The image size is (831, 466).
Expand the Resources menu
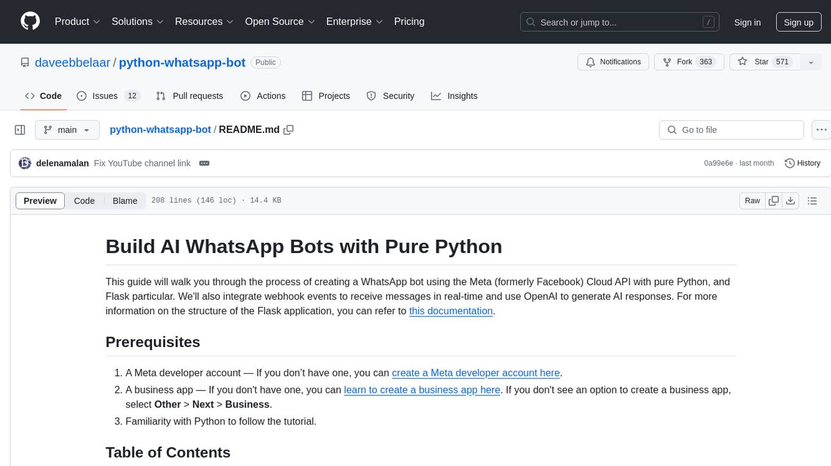tap(204, 21)
